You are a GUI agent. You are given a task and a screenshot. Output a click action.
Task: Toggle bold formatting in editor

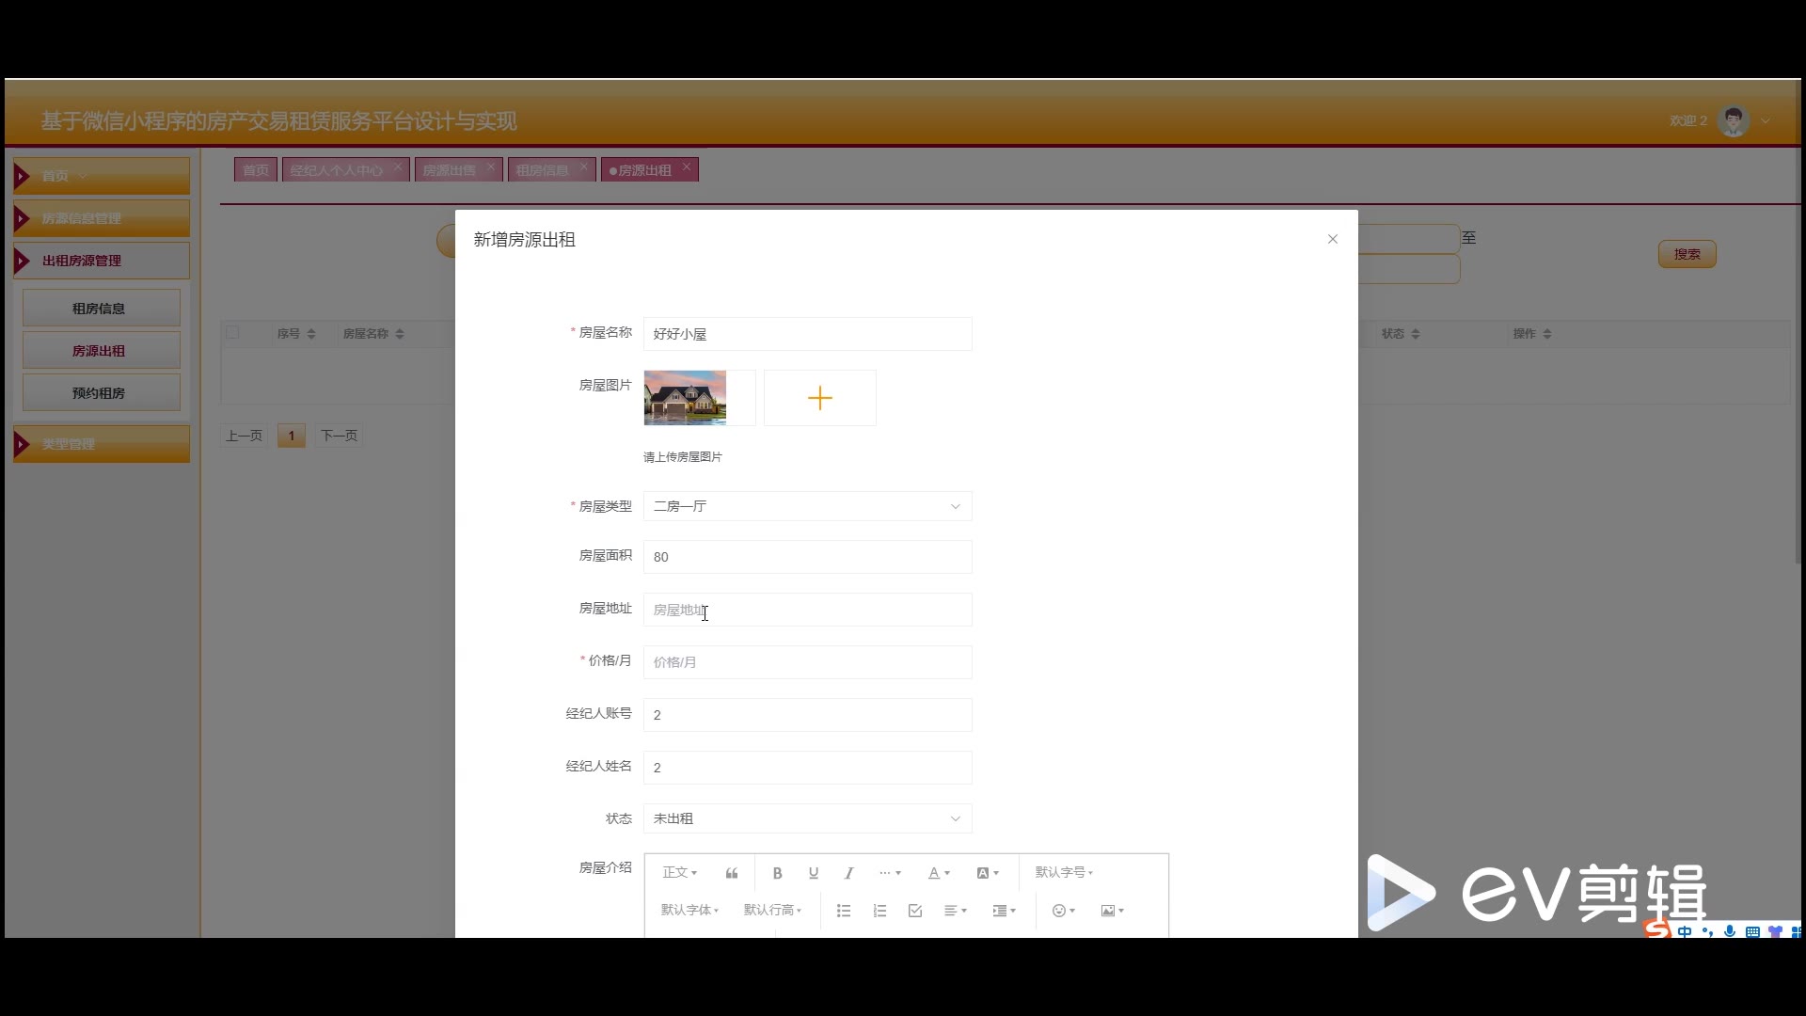(x=777, y=873)
